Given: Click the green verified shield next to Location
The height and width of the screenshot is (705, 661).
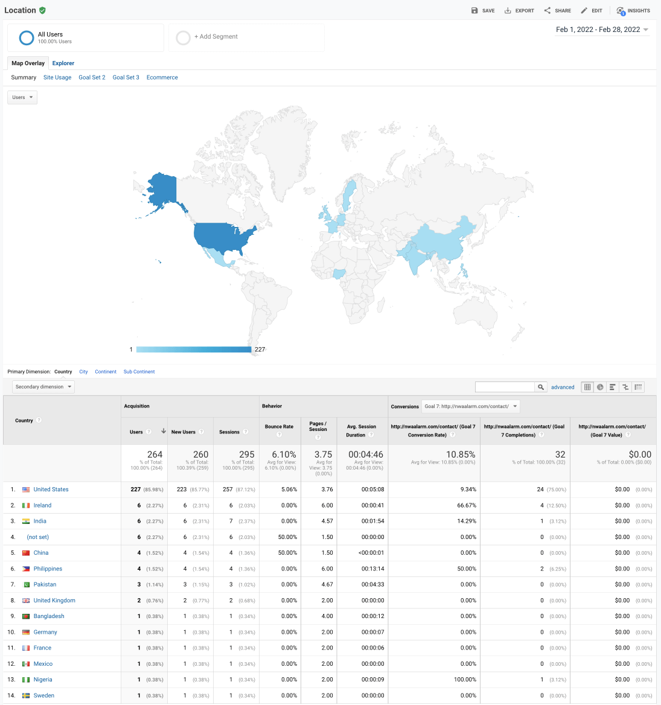Looking at the screenshot, I should (42, 10).
